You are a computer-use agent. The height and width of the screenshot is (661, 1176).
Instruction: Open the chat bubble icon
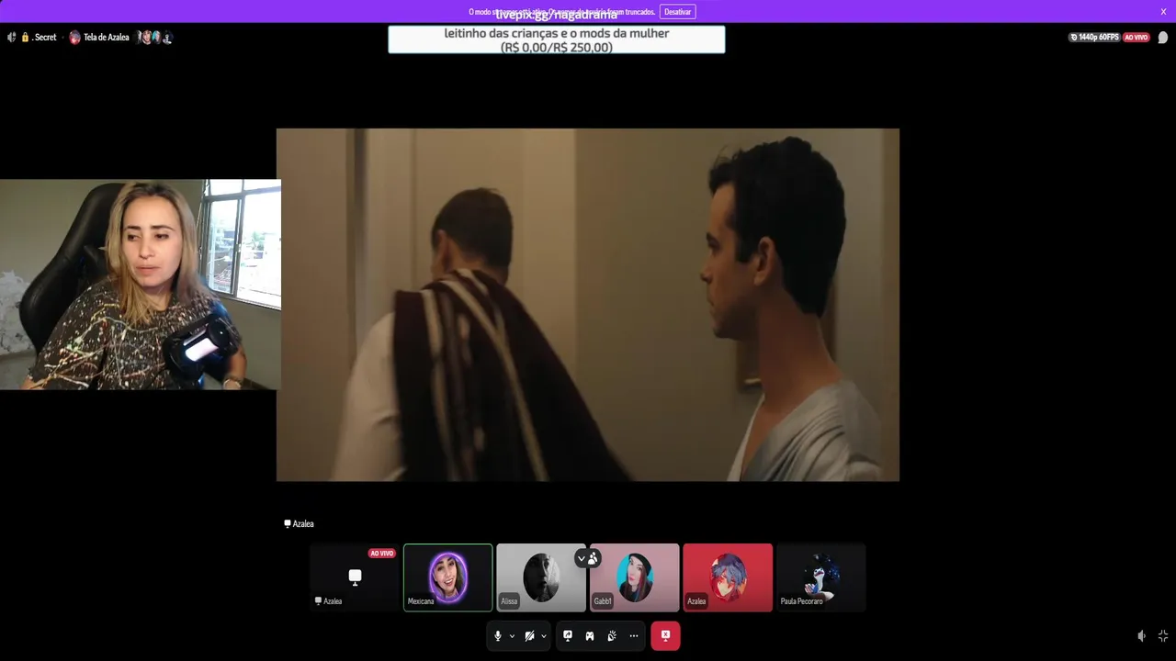pyautogui.click(x=1162, y=38)
